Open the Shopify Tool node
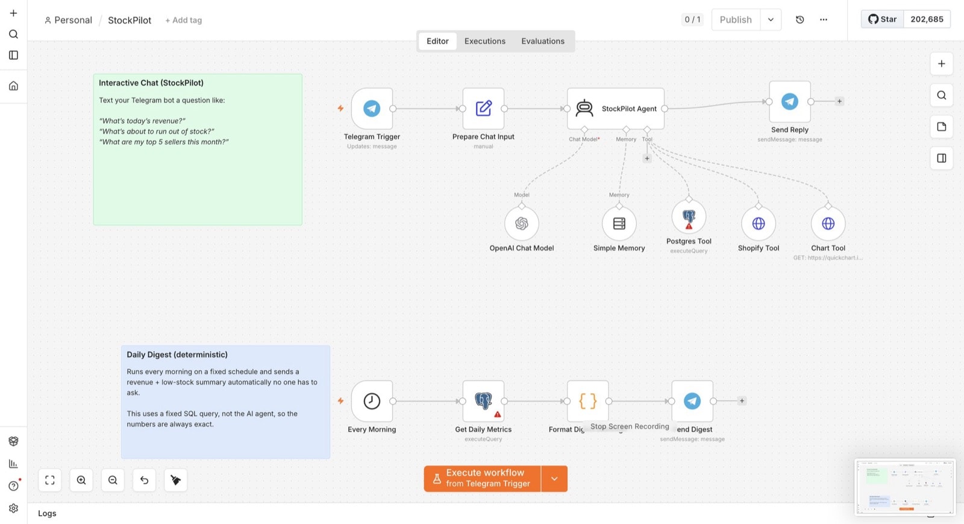The width and height of the screenshot is (964, 524). pos(759,224)
